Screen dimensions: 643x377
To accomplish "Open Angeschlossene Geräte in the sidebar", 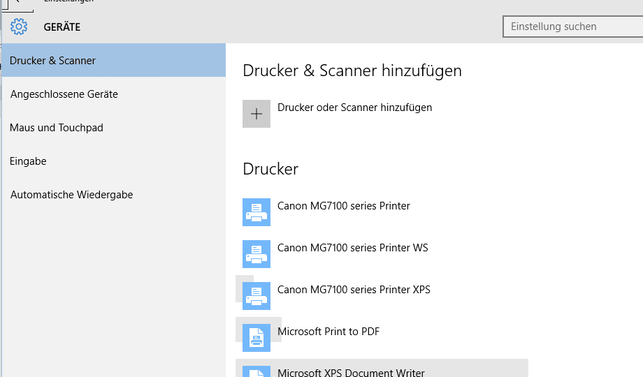I will [114, 94].
